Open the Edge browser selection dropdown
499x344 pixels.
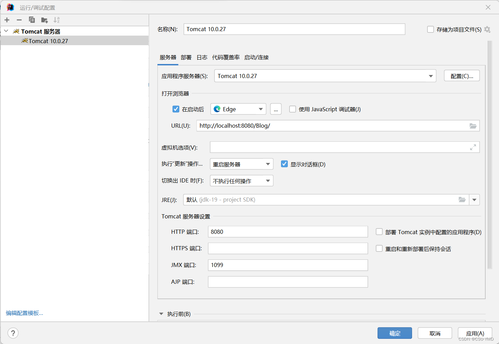tap(239, 109)
